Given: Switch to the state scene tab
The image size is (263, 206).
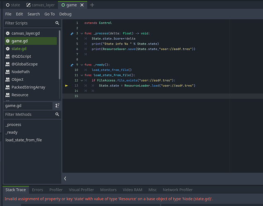Looking at the screenshot, I should [13, 5].
